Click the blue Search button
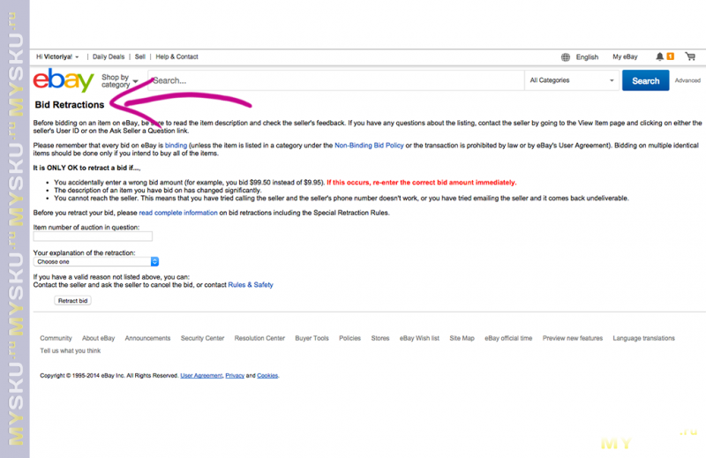706x458 pixels. 645,80
